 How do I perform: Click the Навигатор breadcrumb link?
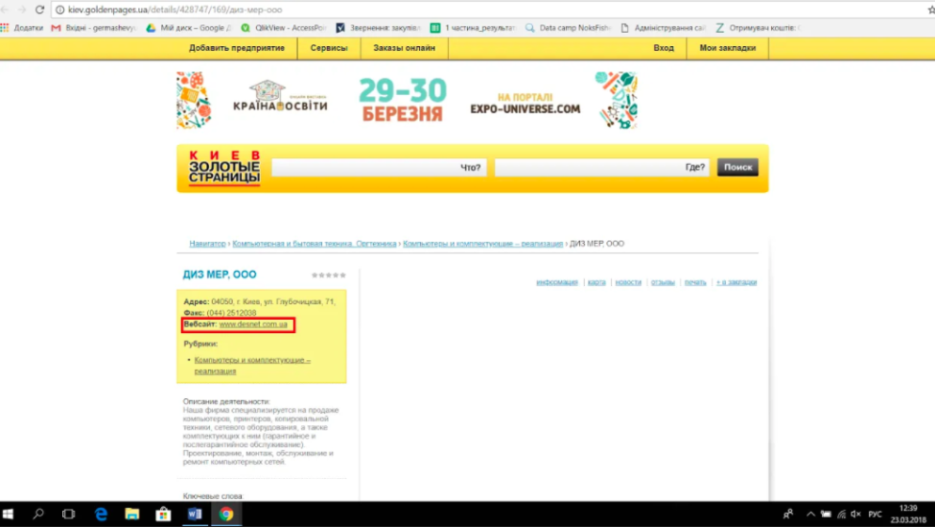[x=207, y=244]
